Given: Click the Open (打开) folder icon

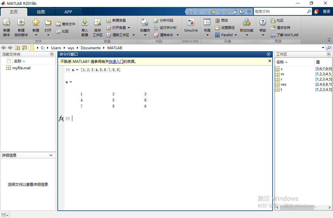Looking at the screenshot, I should pyautogui.click(x=48, y=22).
